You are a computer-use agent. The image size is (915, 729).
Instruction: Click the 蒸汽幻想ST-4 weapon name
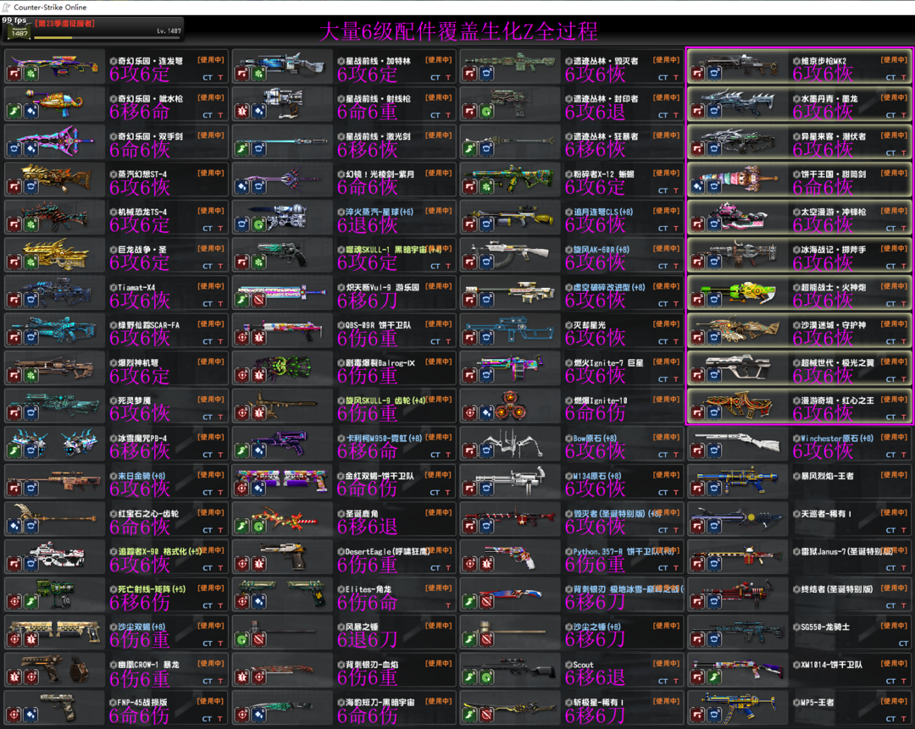(x=142, y=174)
